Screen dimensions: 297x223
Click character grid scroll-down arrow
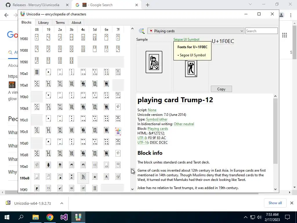(132, 189)
